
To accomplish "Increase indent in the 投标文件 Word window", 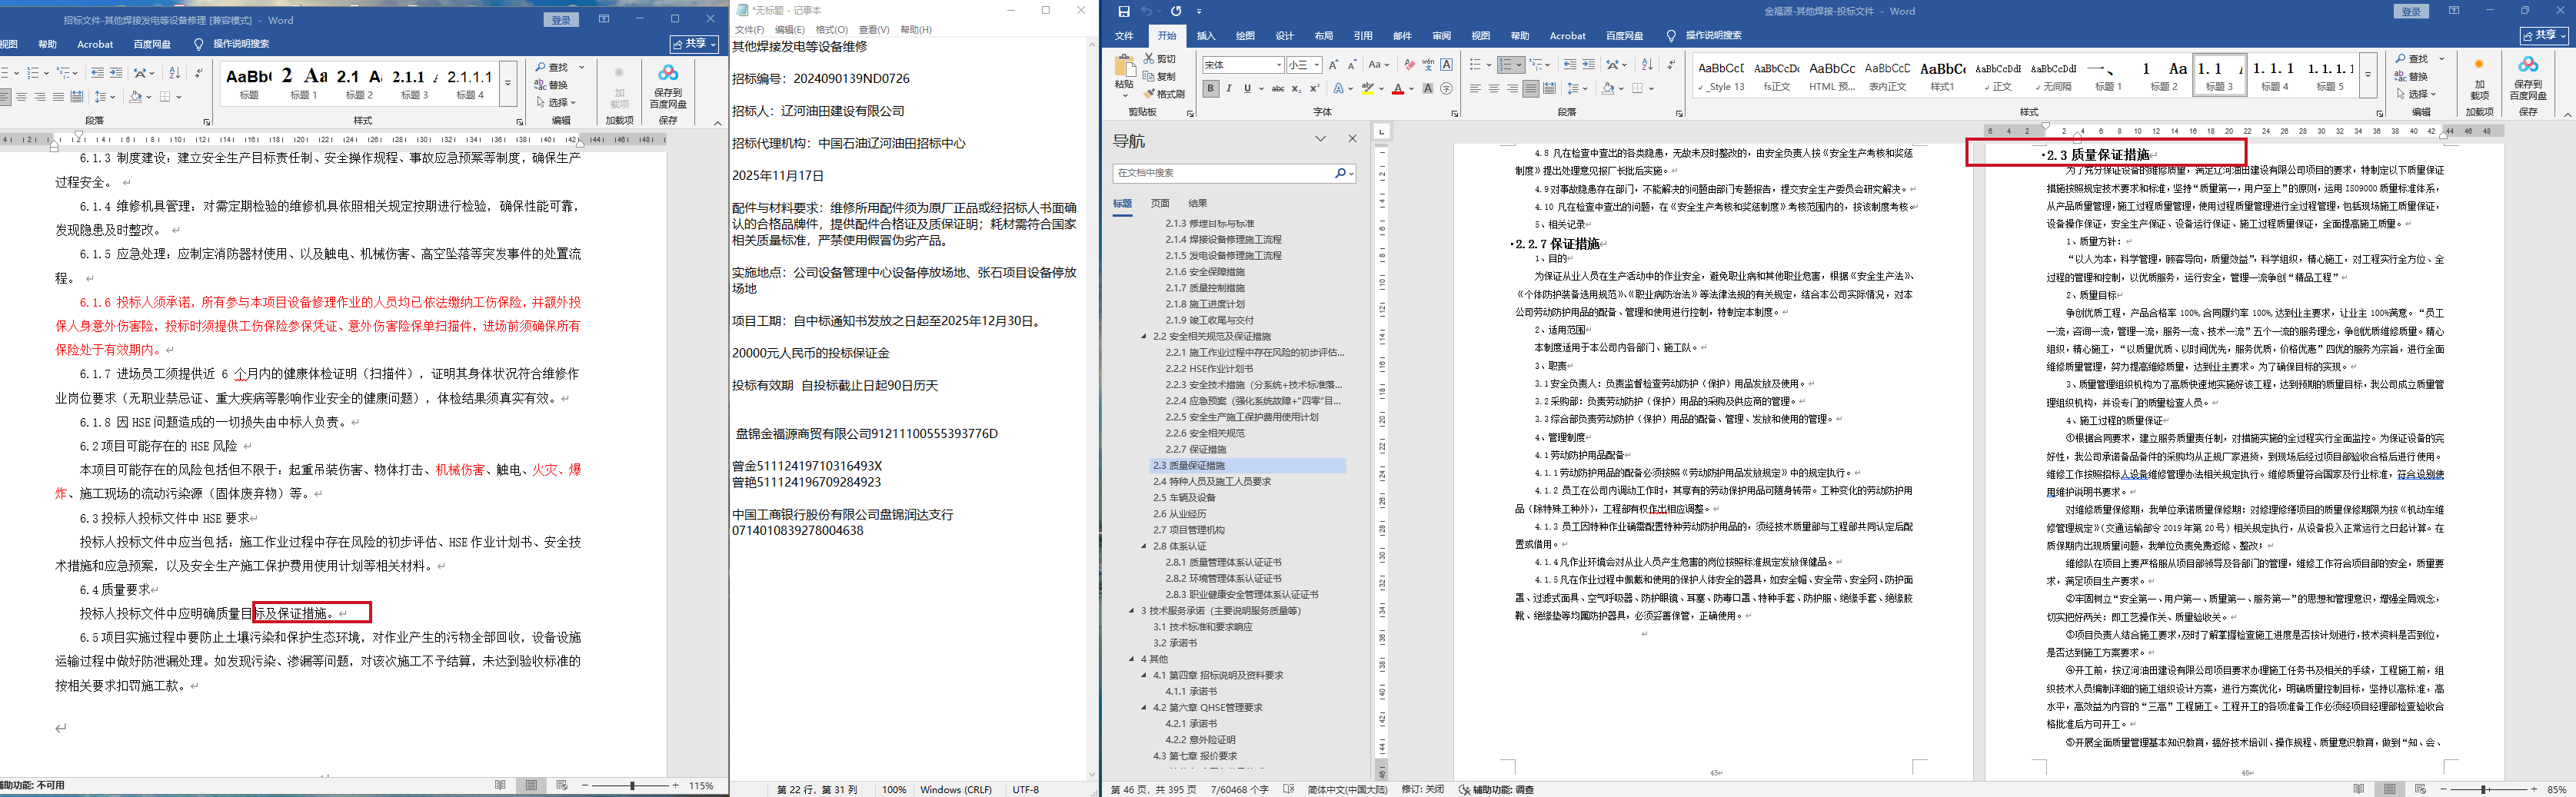I will tap(1589, 65).
